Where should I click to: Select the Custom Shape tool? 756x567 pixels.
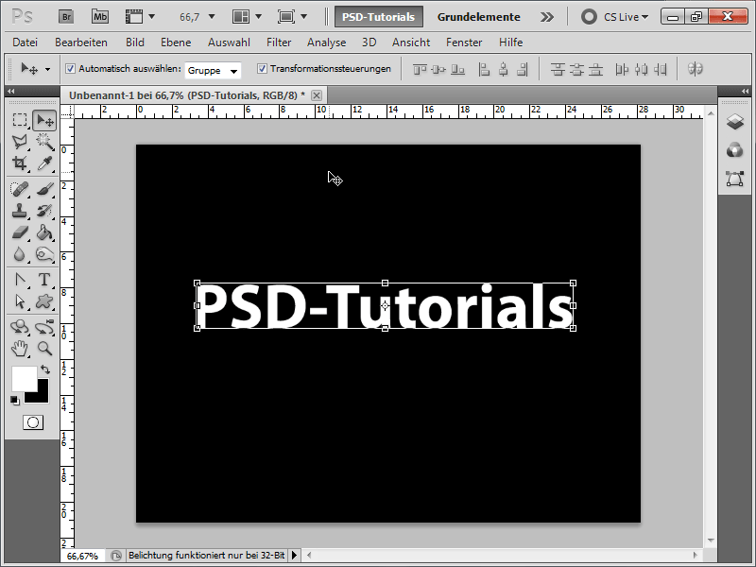44,301
